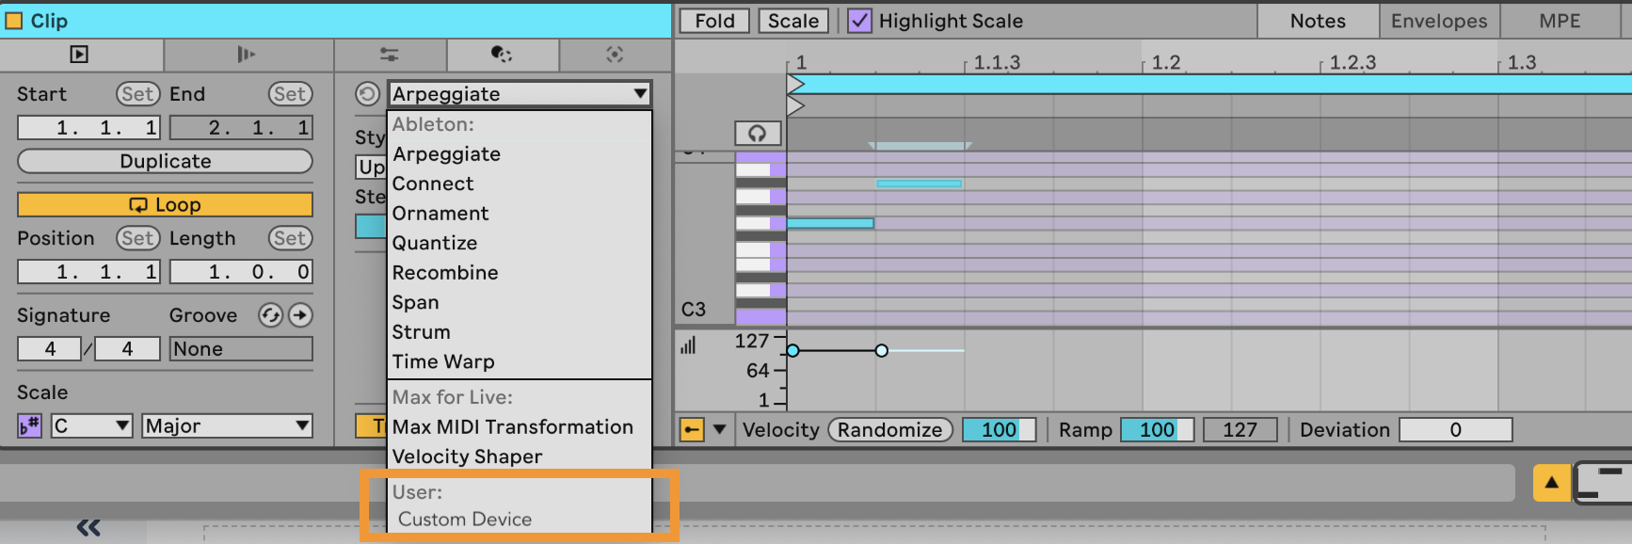Click the Commit Groove arrow icon

coord(300,315)
